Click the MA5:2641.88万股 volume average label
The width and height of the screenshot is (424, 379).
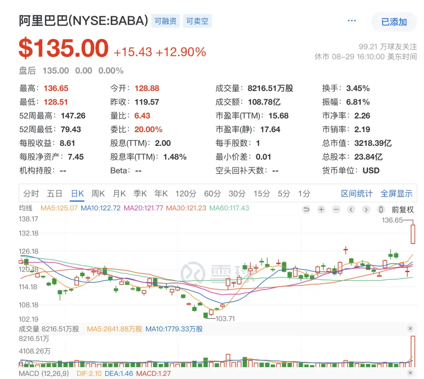(114, 329)
